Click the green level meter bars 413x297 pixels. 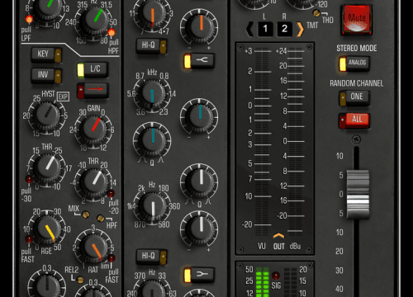click(x=262, y=282)
